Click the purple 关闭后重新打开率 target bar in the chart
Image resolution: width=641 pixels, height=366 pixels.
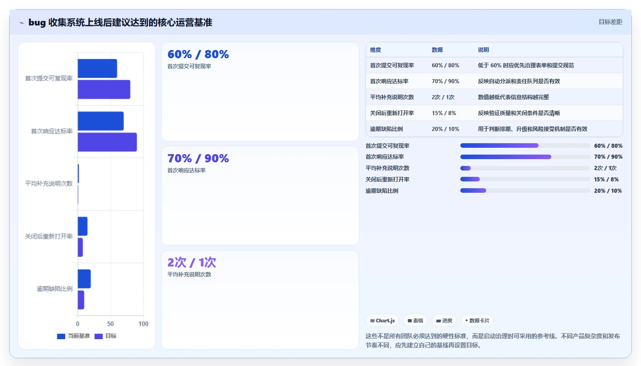coord(80,247)
